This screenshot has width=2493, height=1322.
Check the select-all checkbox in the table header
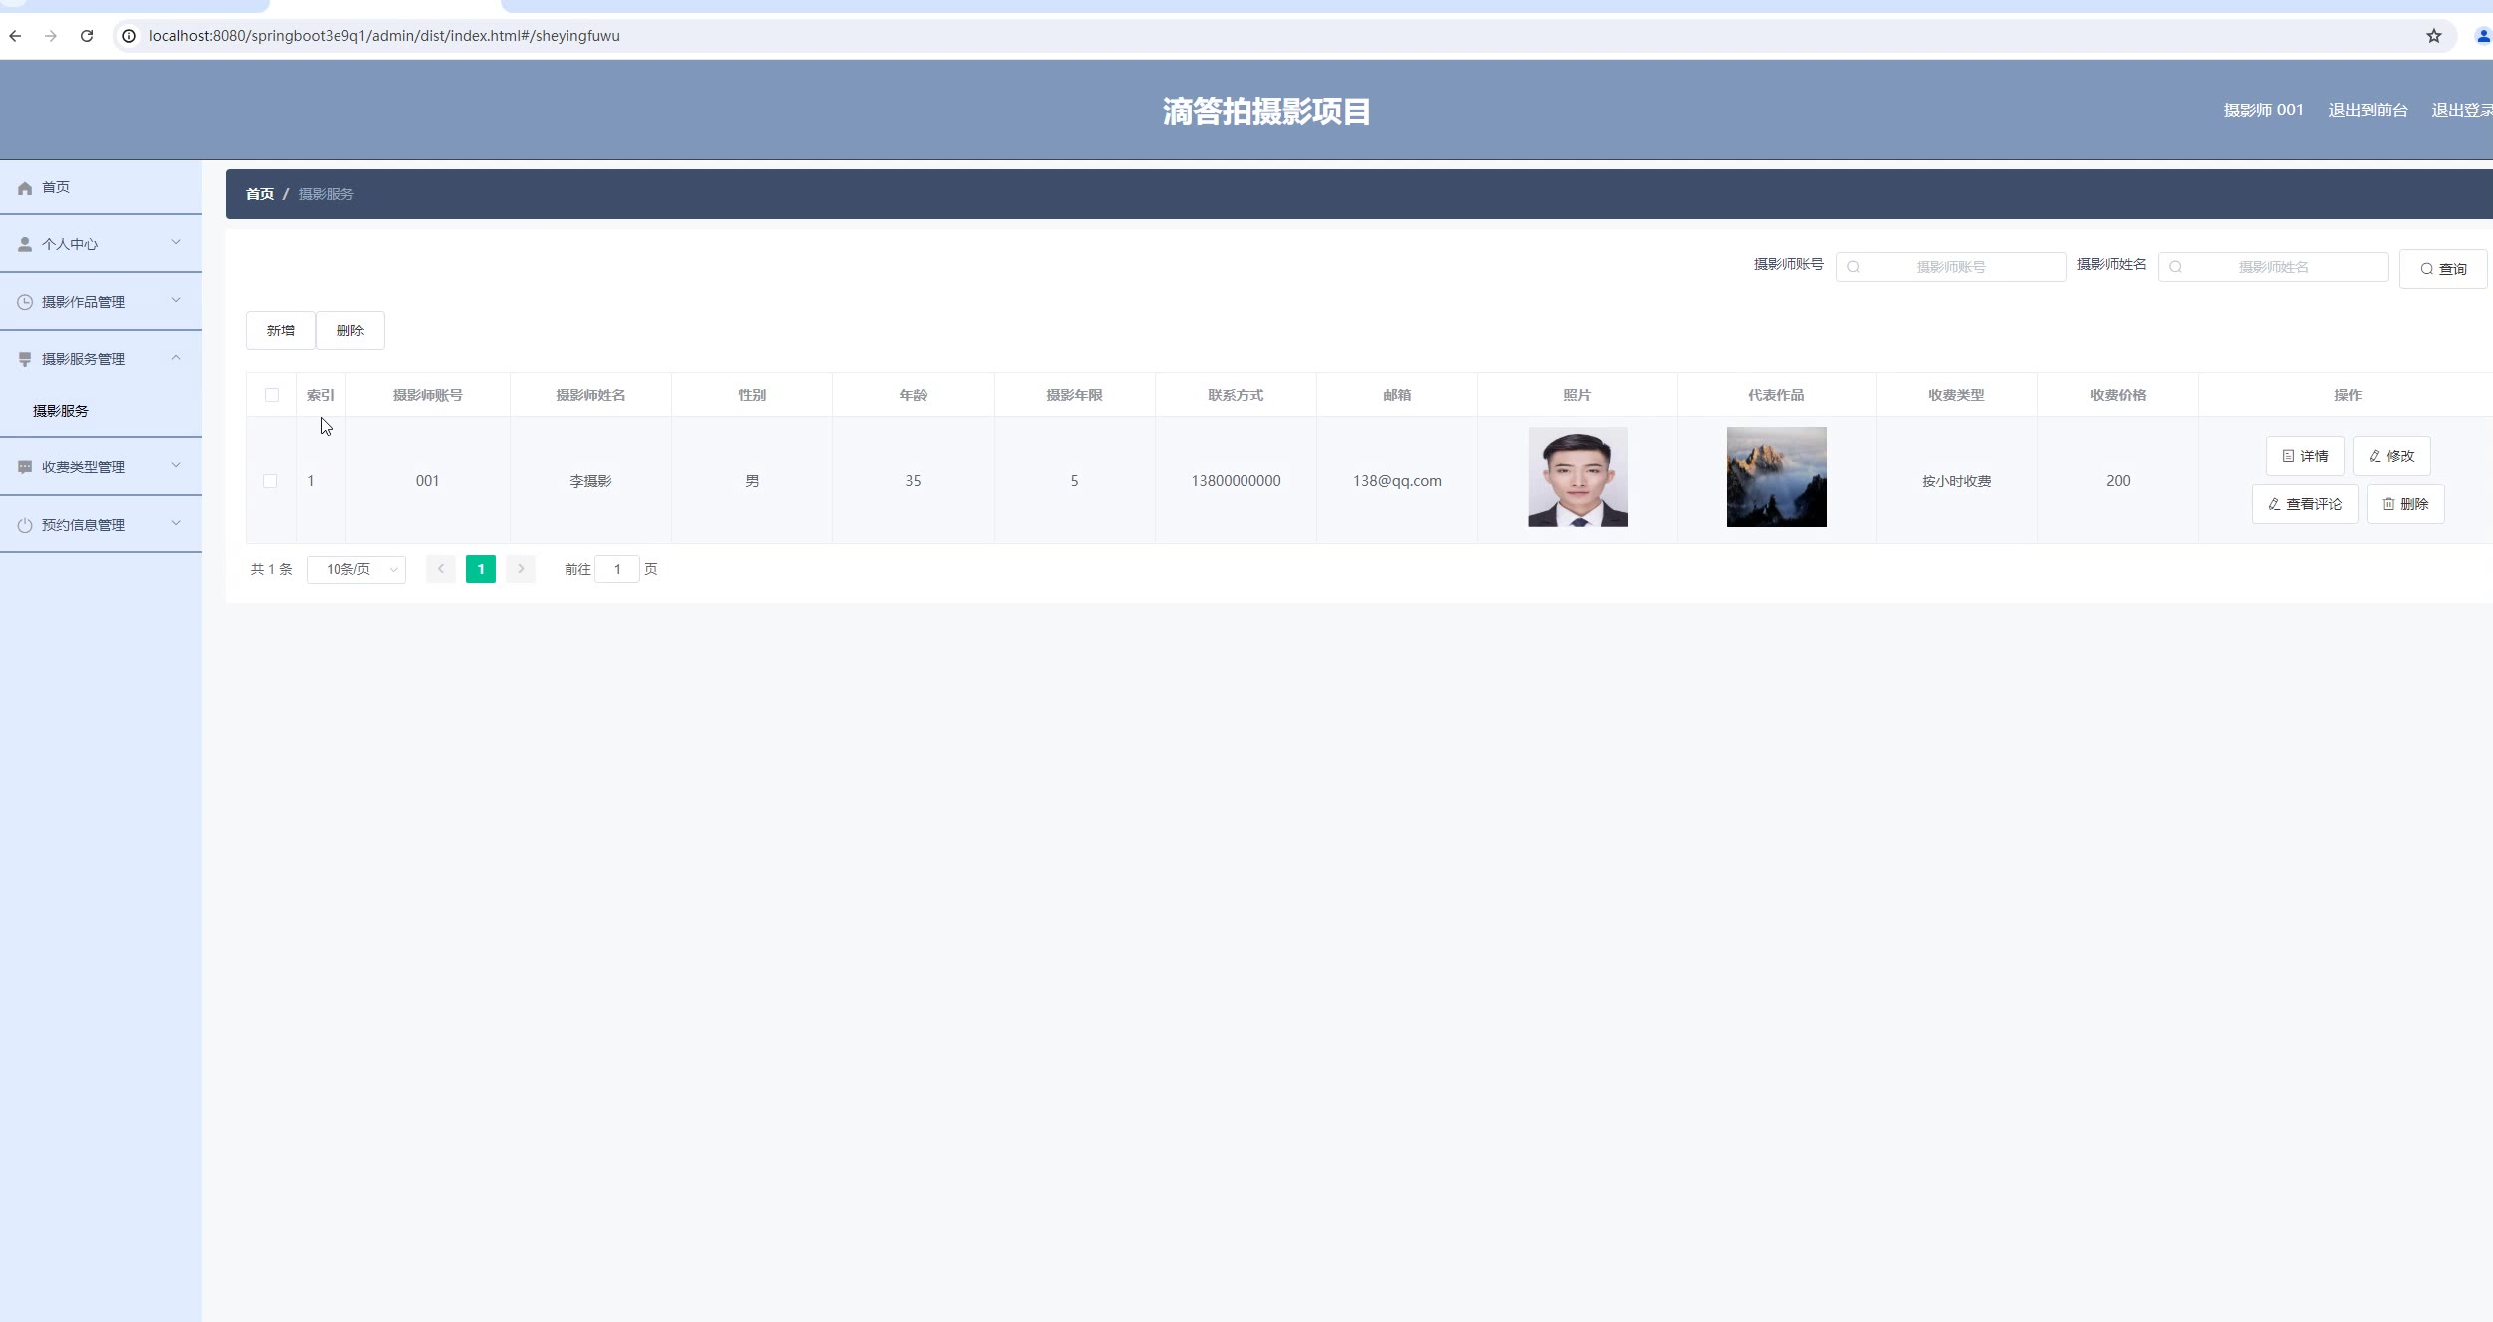(271, 395)
